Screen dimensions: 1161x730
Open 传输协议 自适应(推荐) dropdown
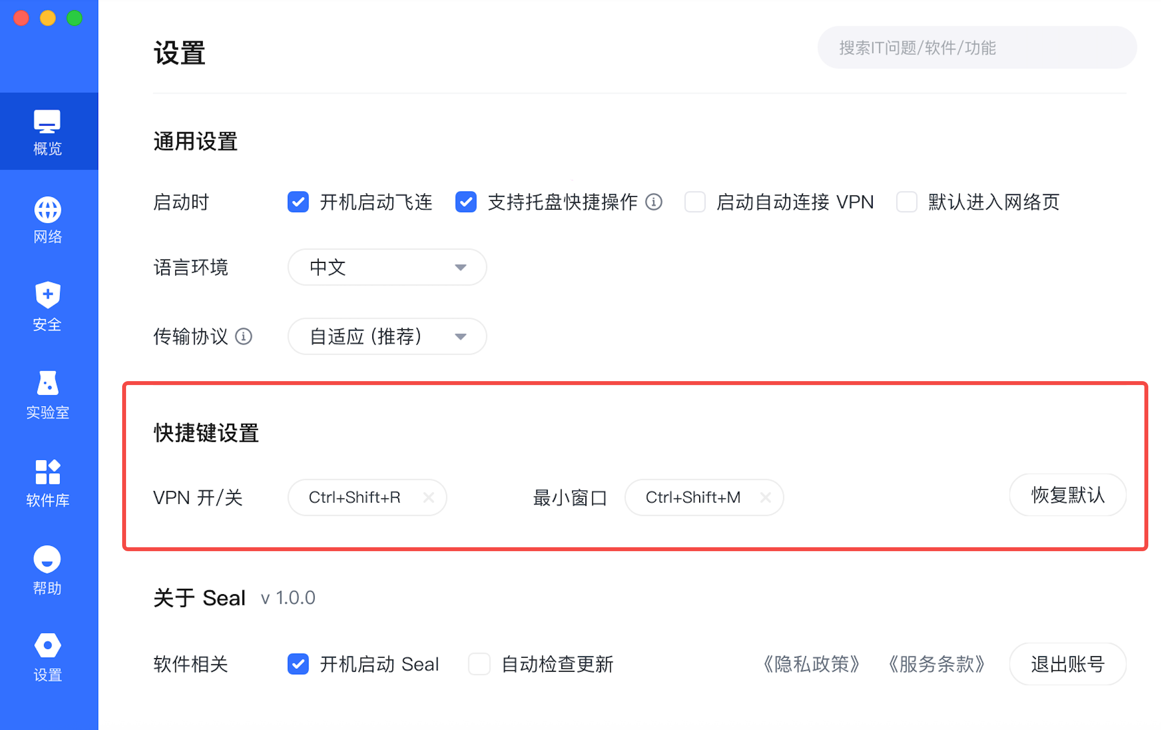(387, 336)
